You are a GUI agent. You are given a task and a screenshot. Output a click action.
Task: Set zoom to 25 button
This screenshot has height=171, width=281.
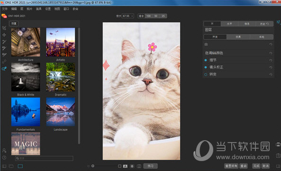pyautogui.click(x=163, y=16)
